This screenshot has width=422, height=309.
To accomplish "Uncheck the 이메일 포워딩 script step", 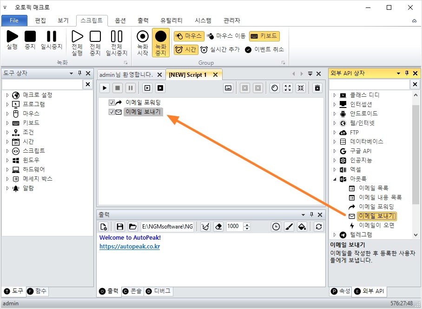I will 112,103.
